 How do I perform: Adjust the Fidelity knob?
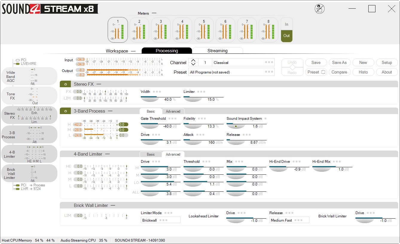point(193,126)
